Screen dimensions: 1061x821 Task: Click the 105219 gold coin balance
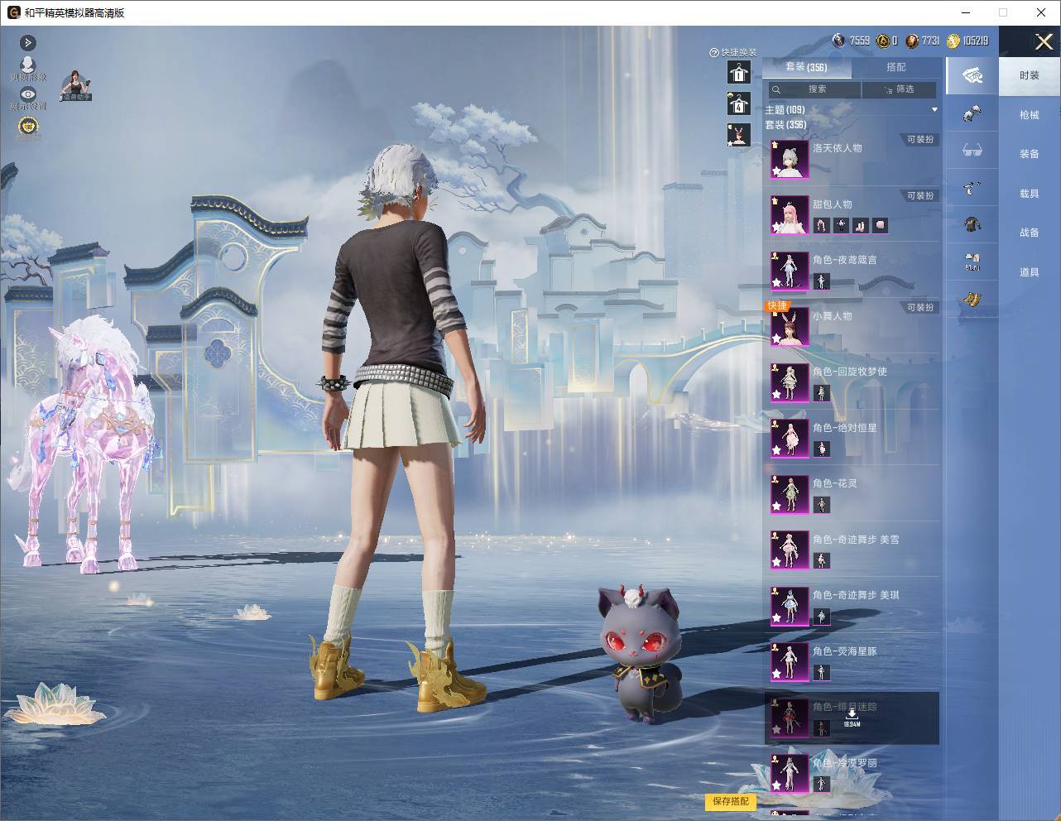click(x=967, y=41)
